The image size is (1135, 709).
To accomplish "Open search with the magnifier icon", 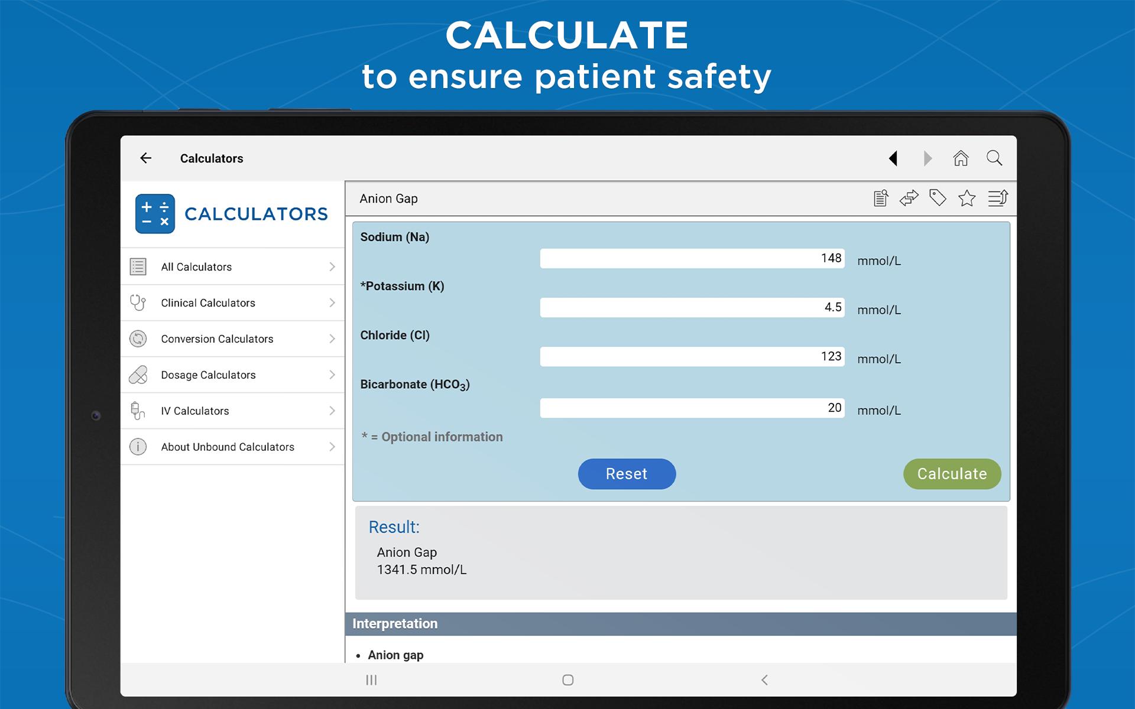I will click(994, 158).
